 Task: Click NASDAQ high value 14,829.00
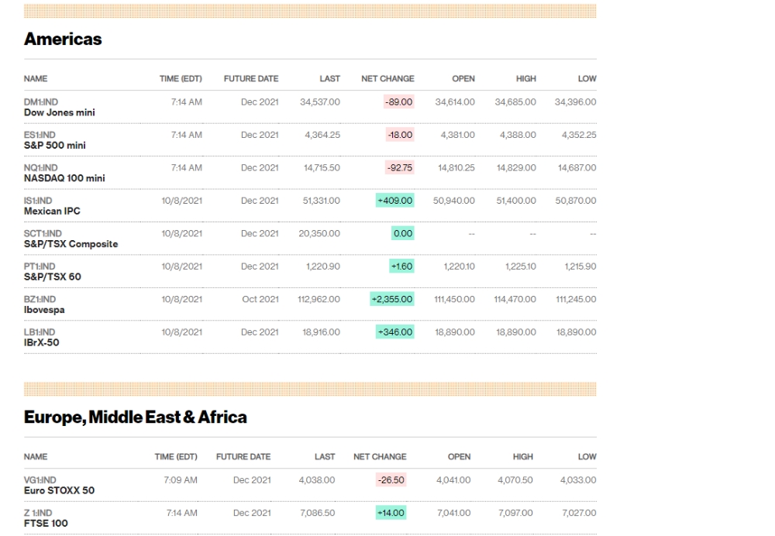click(516, 168)
